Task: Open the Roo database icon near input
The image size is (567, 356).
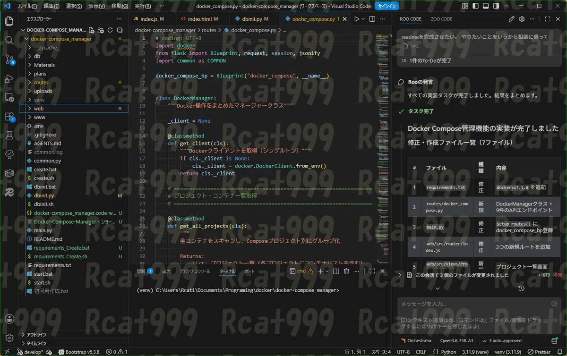Action: pos(554,340)
